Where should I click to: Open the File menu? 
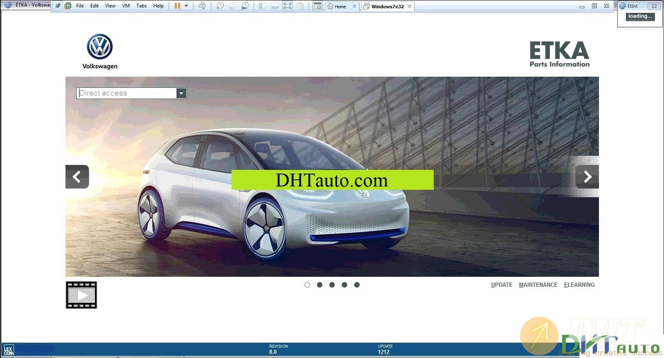coord(80,6)
